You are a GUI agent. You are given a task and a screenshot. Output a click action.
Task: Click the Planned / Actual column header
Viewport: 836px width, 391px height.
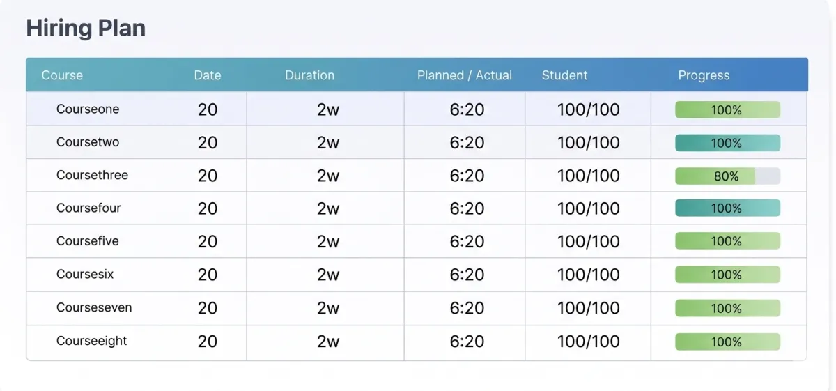(x=464, y=75)
